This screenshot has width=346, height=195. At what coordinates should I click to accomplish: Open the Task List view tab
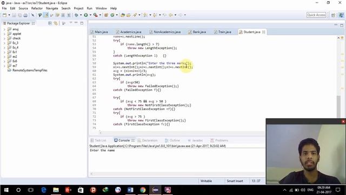click(98, 140)
